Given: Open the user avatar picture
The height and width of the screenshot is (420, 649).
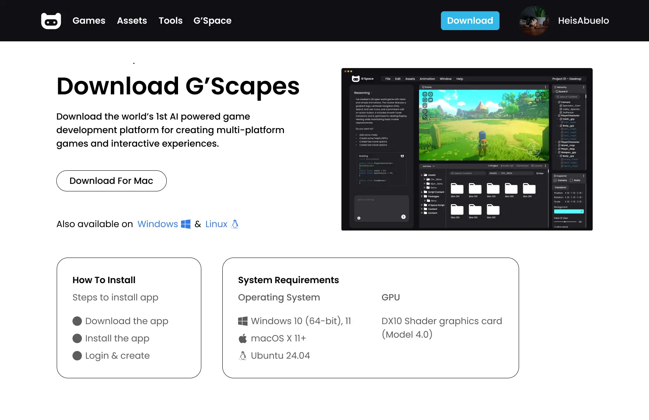Looking at the screenshot, I should click(534, 21).
